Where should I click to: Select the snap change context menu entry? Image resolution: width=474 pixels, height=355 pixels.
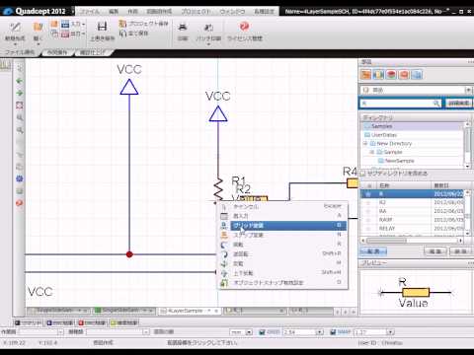282,235
